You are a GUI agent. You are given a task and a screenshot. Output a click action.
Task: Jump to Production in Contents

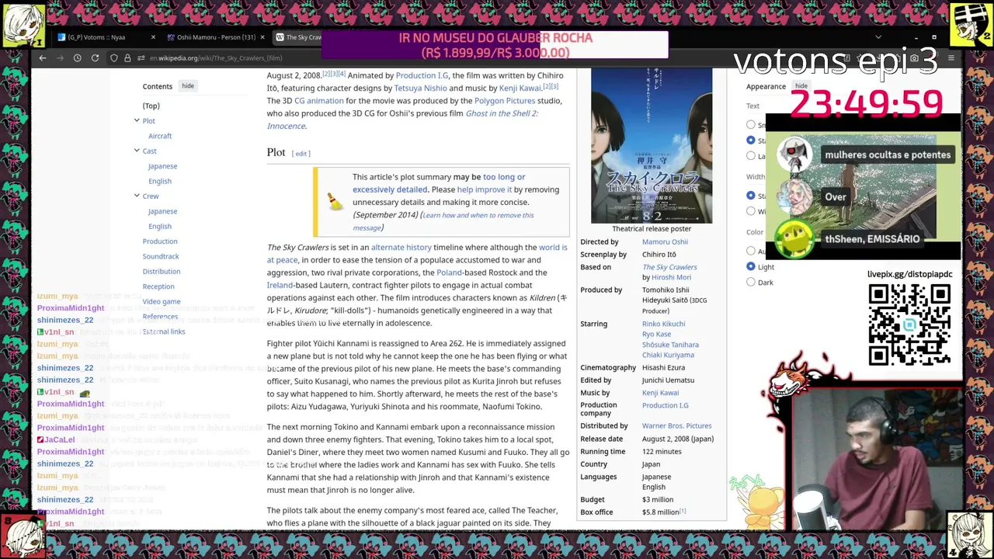(160, 241)
